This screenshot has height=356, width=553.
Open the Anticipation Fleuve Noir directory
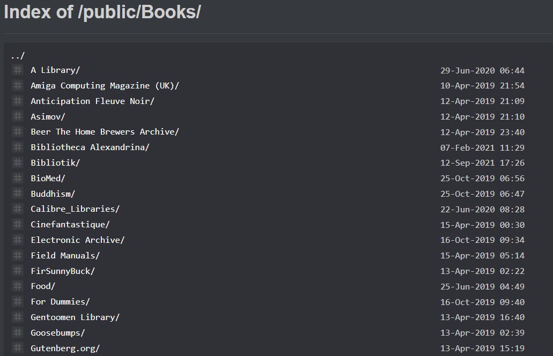coord(92,101)
